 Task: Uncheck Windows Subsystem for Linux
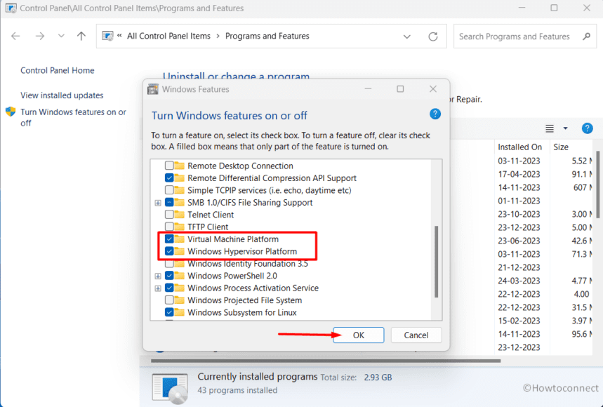click(x=169, y=312)
